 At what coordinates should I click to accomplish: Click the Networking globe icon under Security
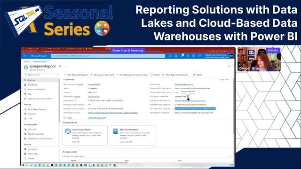point(25,154)
